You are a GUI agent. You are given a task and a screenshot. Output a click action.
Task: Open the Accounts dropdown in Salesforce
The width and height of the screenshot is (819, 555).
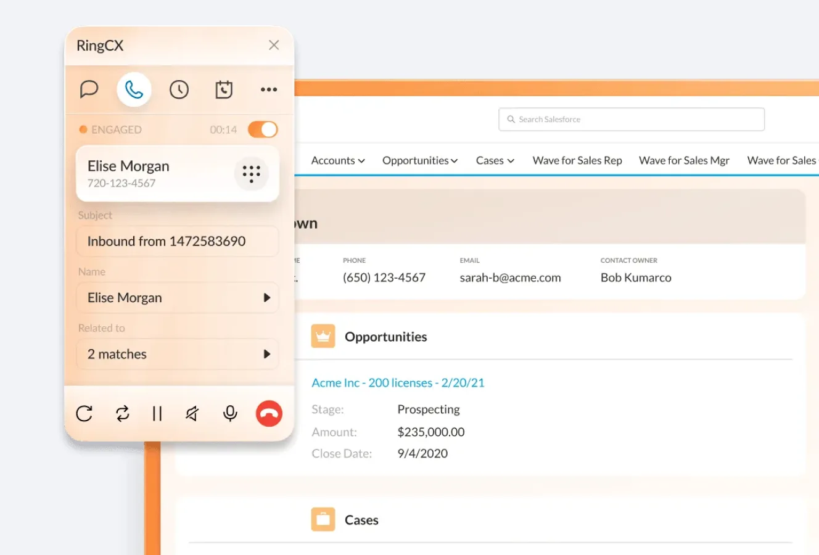coord(338,160)
